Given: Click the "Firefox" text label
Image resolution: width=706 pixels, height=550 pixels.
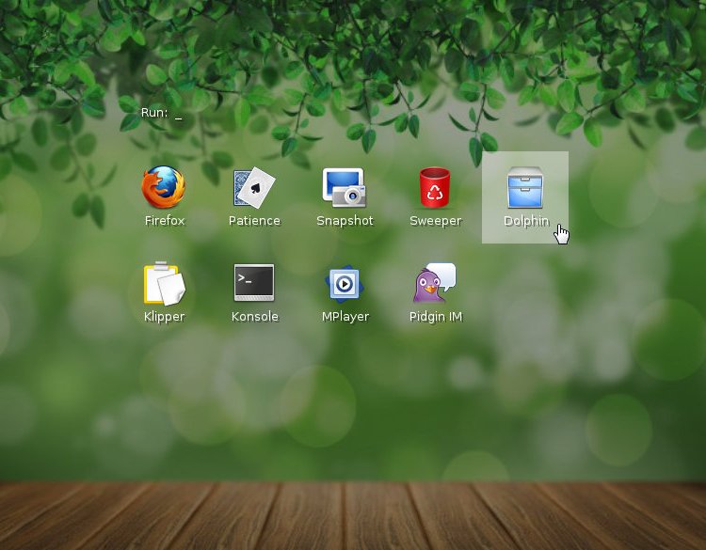Looking at the screenshot, I should click(165, 220).
